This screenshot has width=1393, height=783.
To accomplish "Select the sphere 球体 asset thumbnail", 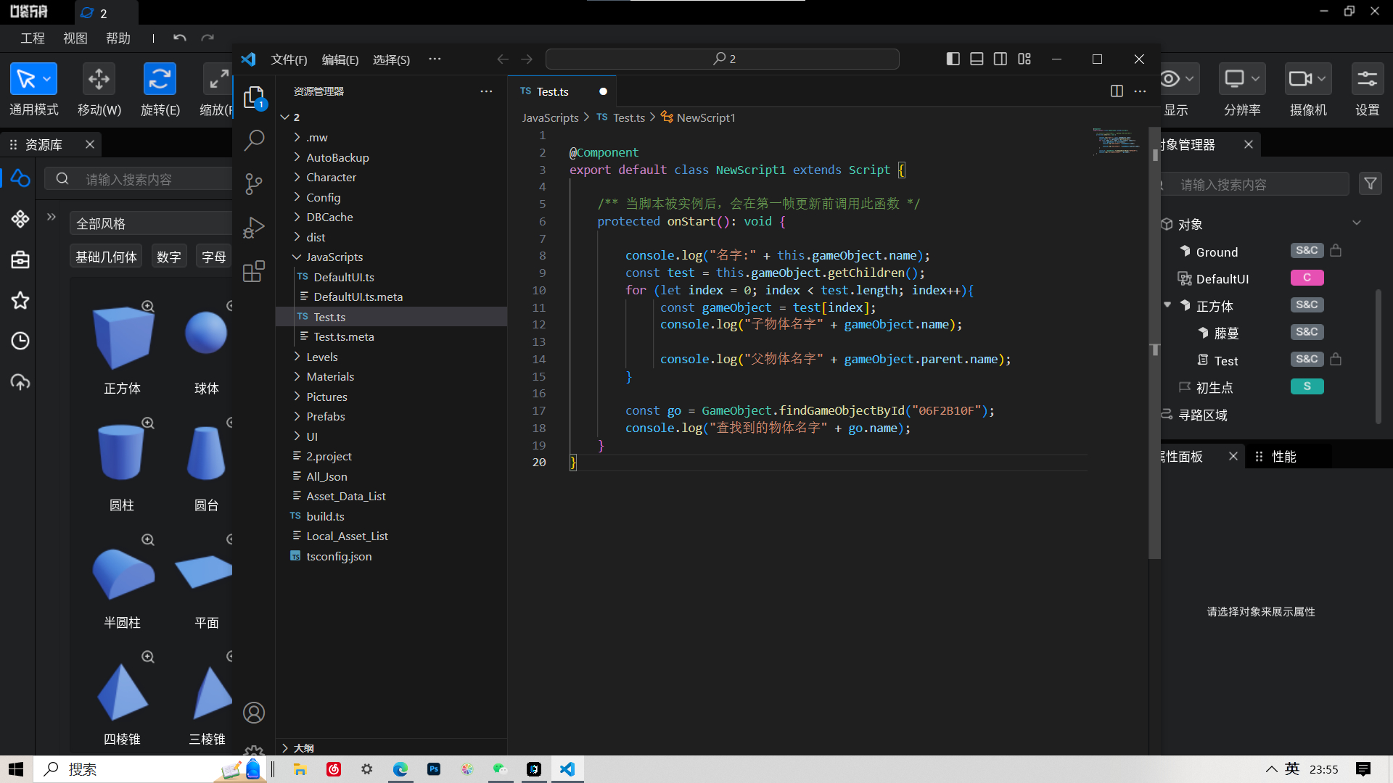I will (x=206, y=333).
